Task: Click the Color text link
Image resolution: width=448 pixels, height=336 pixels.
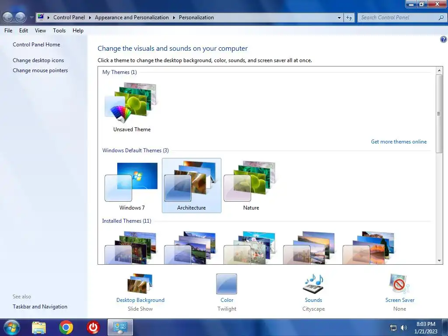Action: pyautogui.click(x=227, y=300)
